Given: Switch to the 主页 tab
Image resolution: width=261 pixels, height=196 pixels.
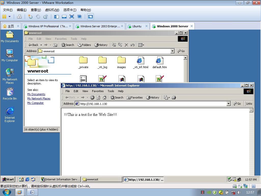Looking at the screenshot, I should (x=11, y=26).
